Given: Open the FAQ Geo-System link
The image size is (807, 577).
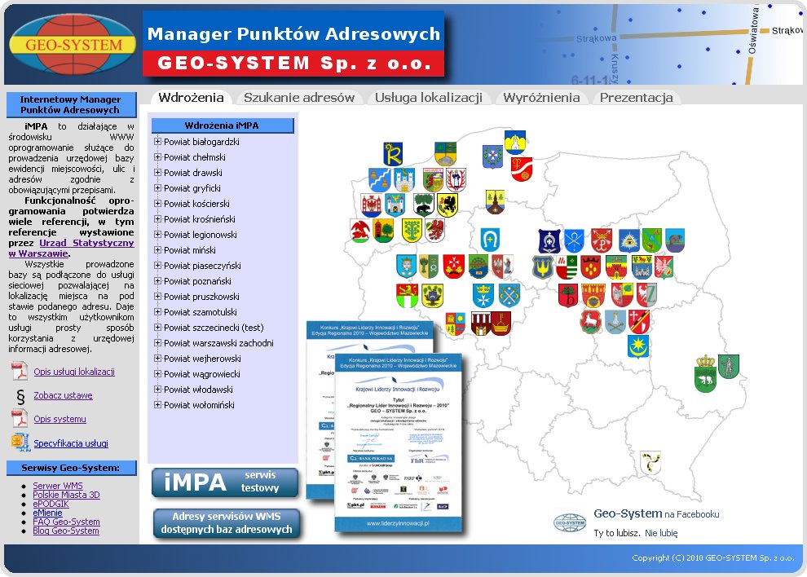Looking at the screenshot, I should 66,522.
